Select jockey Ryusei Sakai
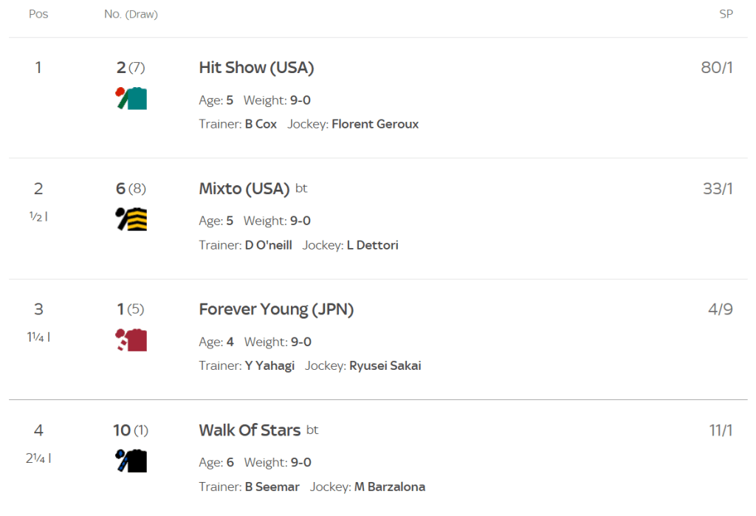The image size is (756, 516). 385,365
